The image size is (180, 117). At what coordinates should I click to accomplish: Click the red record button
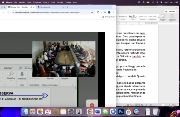point(92,105)
